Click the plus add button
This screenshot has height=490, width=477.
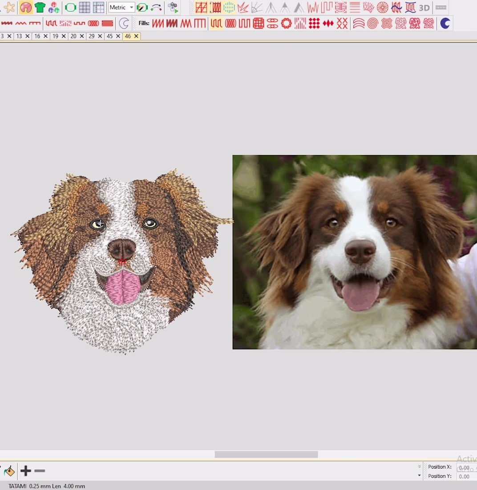[26, 471]
